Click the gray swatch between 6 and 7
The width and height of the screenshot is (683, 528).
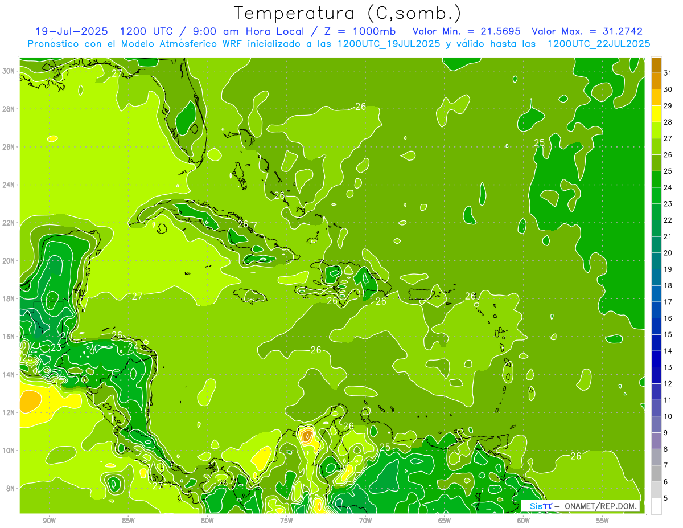pyautogui.click(x=656, y=473)
